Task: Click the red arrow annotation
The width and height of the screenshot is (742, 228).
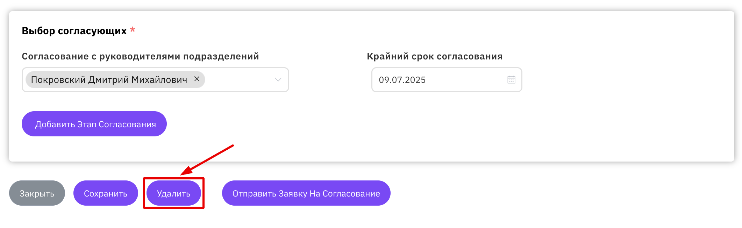Action: coord(207,160)
